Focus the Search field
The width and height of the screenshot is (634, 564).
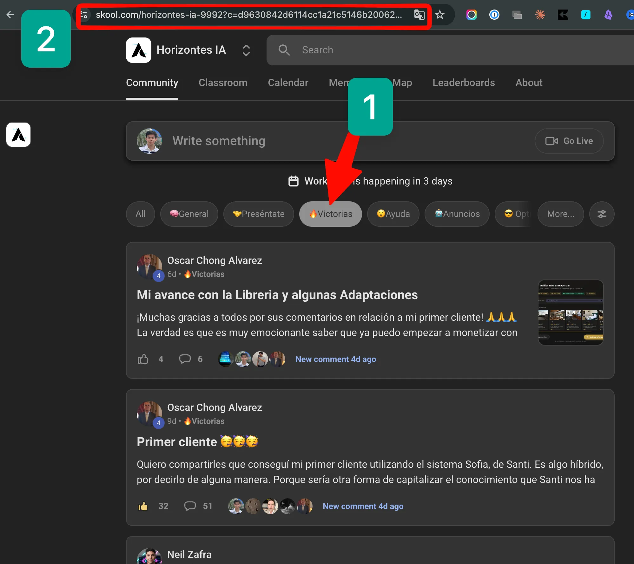451,50
